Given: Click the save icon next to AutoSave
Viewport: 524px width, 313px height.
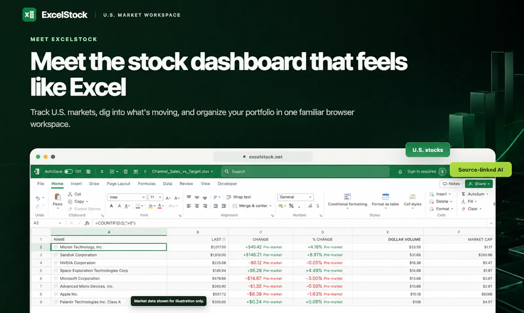Looking at the screenshot, I should (88, 171).
